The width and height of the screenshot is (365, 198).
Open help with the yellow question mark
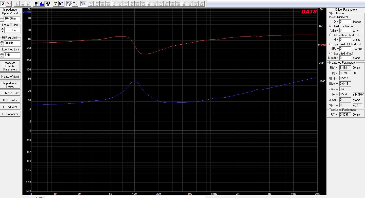tap(55, 4)
